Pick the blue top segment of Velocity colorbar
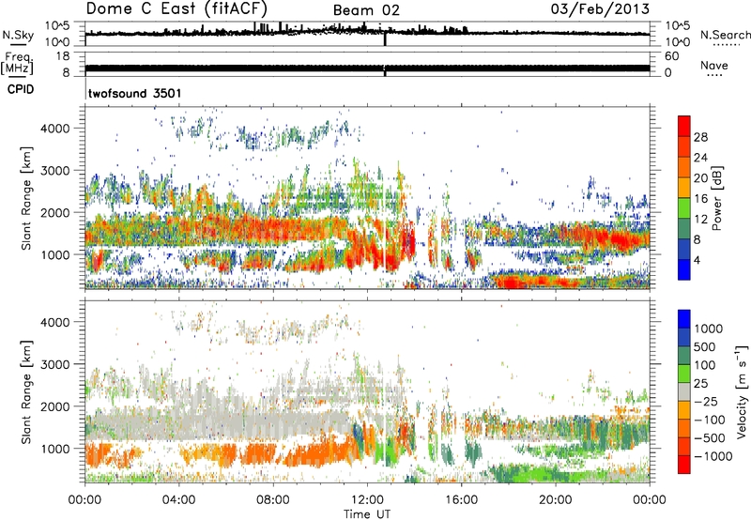The image size is (751, 520). [684, 319]
